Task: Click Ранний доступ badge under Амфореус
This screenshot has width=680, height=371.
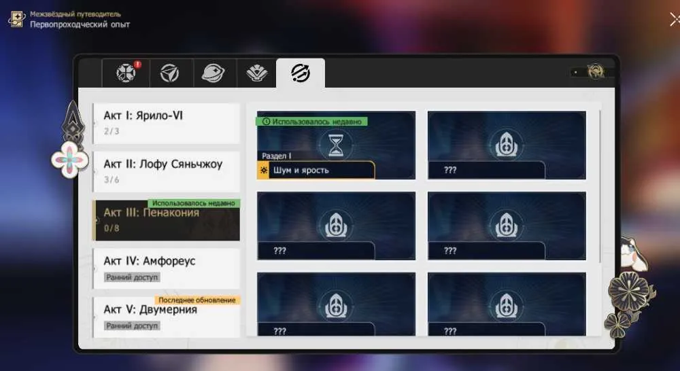Action: [132, 277]
